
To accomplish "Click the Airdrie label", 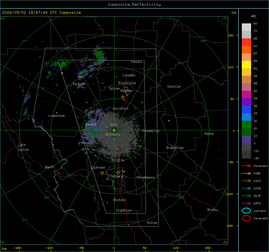I will 118,160.
